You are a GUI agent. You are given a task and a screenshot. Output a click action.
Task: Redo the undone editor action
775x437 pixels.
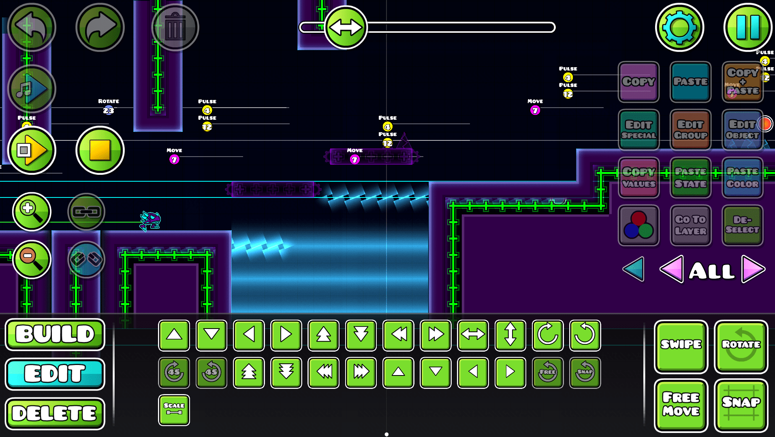click(100, 27)
